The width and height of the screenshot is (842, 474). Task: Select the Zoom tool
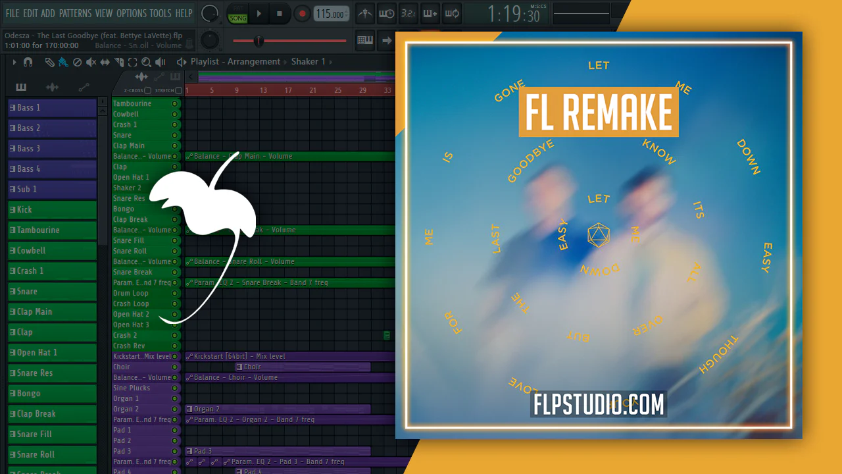146,62
